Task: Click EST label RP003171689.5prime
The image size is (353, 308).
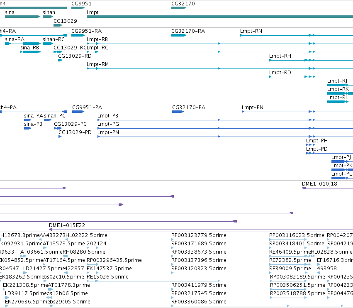Action: pos(199,244)
